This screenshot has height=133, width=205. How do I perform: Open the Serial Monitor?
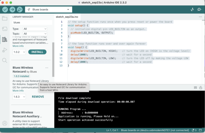point(199,10)
